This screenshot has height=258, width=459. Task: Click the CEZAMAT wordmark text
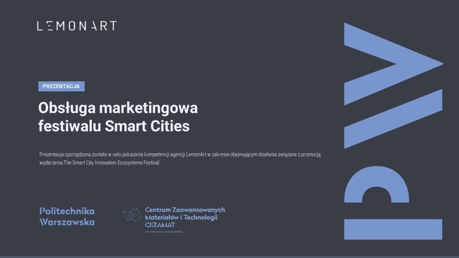(160, 225)
